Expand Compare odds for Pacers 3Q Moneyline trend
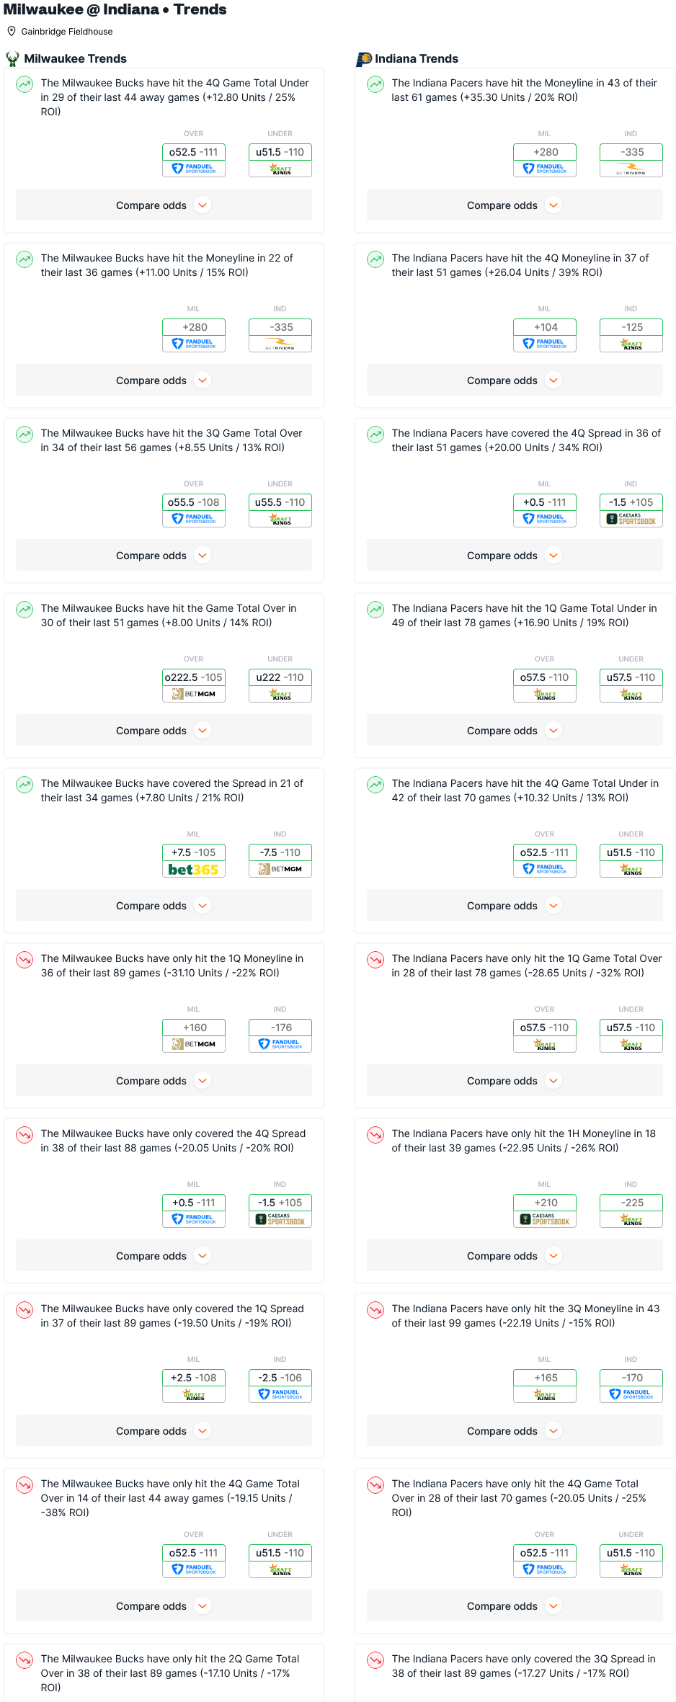Screen dimensions: 676x1702 coord(515,1431)
